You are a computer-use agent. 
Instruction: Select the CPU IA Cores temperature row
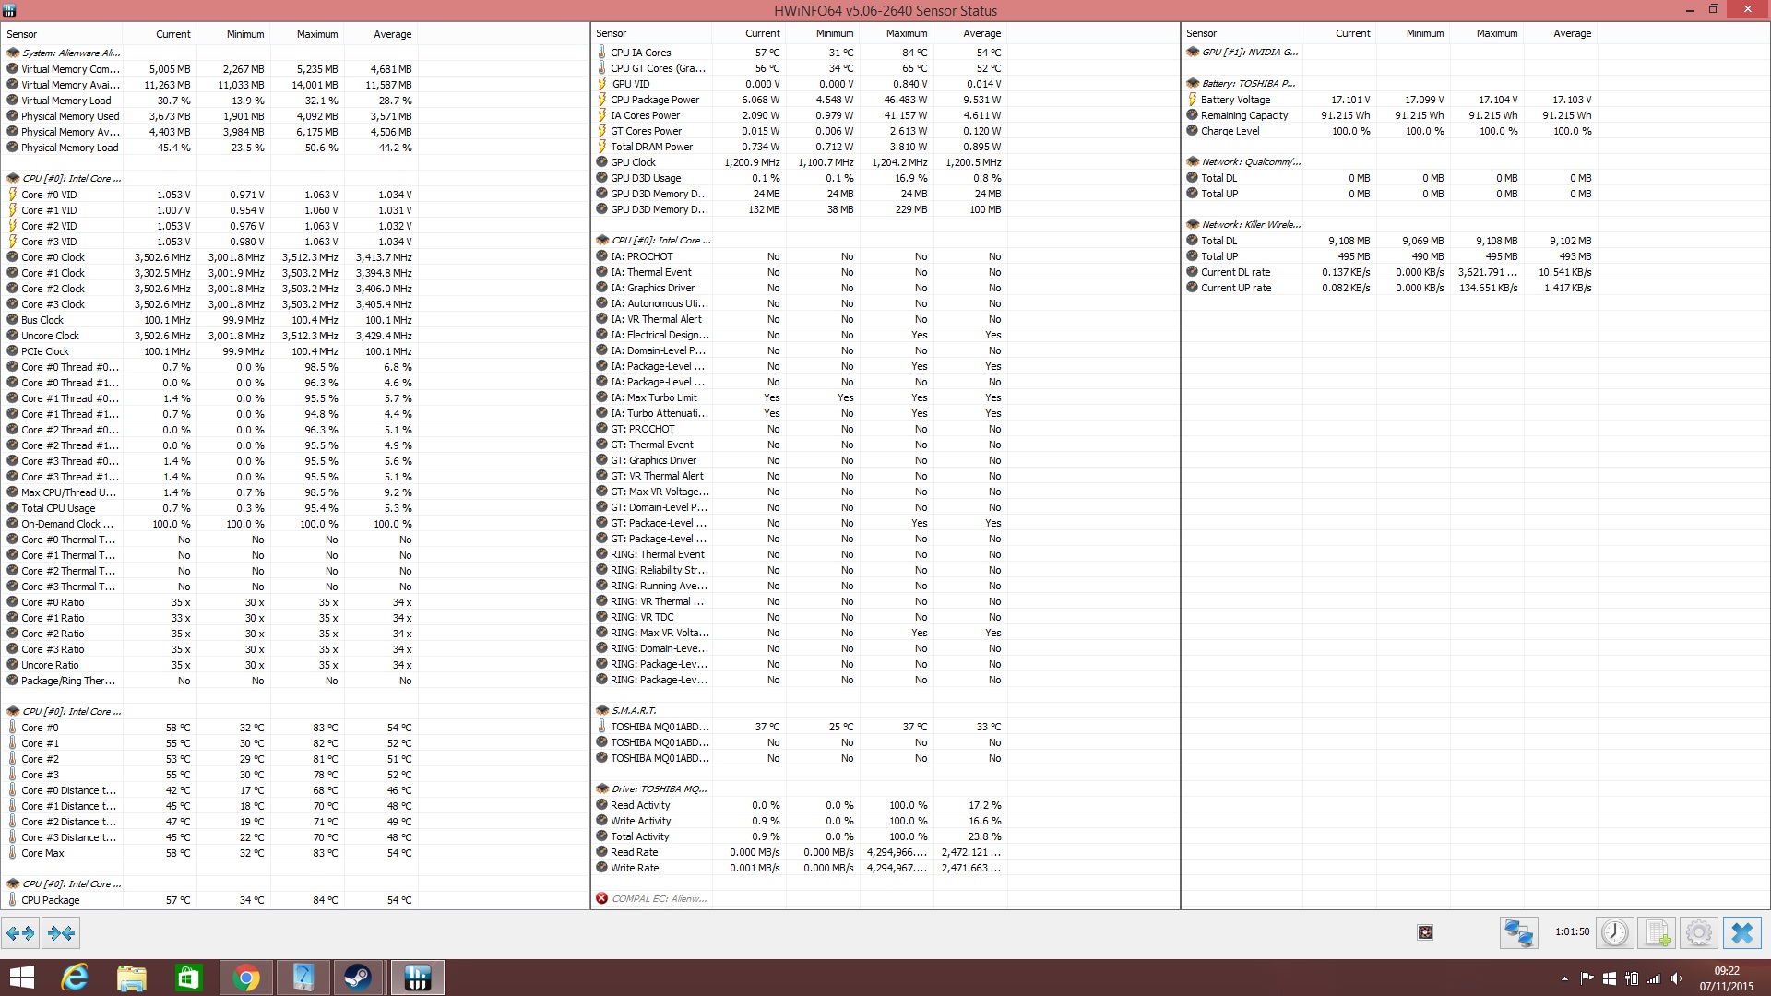pyautogui.click(x=800, y=53)
